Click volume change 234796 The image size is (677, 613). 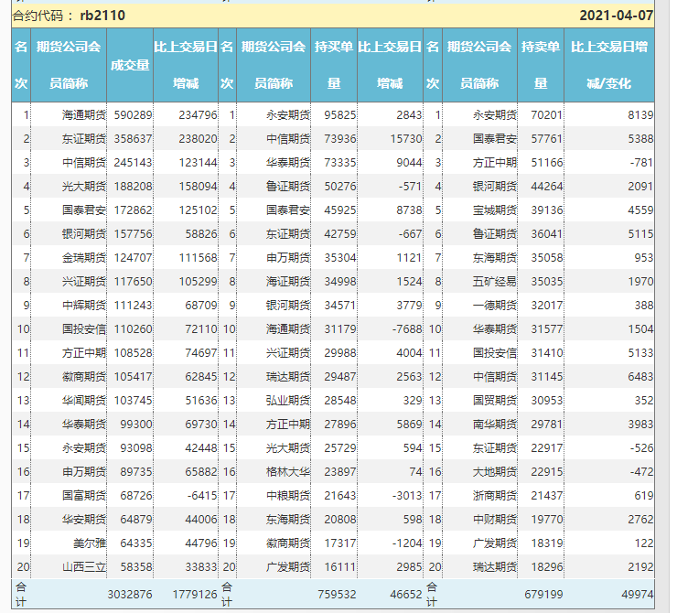(199, 115)
